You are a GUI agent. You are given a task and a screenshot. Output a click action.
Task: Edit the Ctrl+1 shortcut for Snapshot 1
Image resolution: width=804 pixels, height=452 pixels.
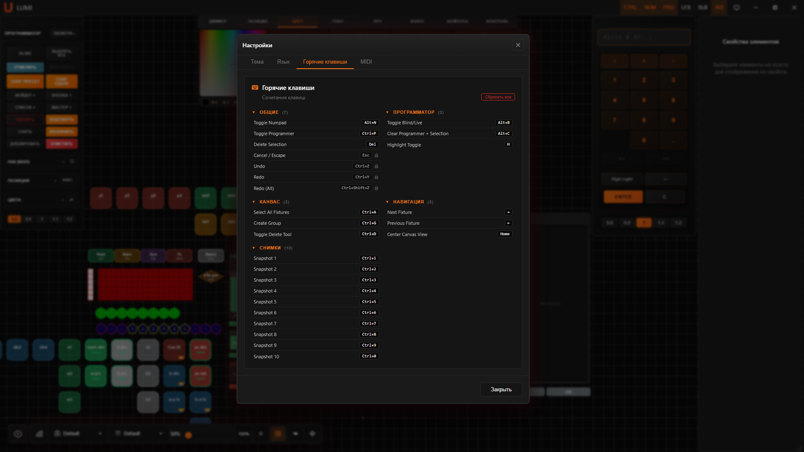[369, 258]
